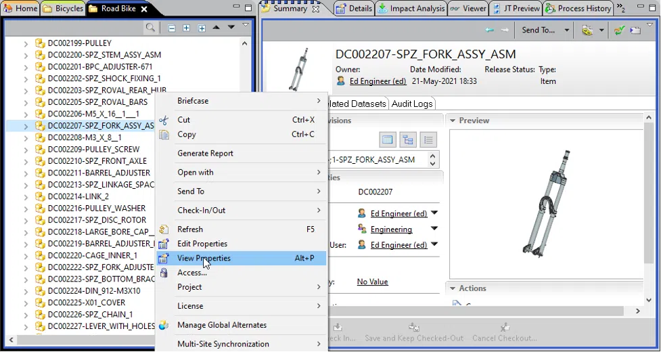This screenshot has width=661, height=352.
Task: Open the Audit Logs tab
Action: click(412, 104)
